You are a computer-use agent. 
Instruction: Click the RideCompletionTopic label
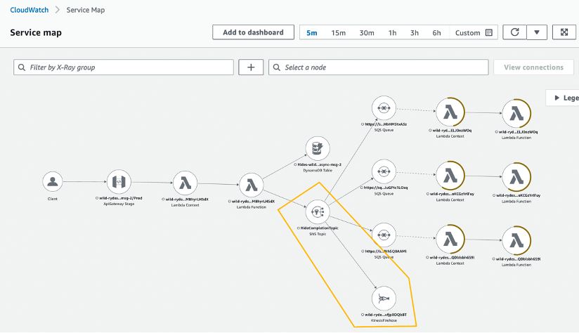319,228
